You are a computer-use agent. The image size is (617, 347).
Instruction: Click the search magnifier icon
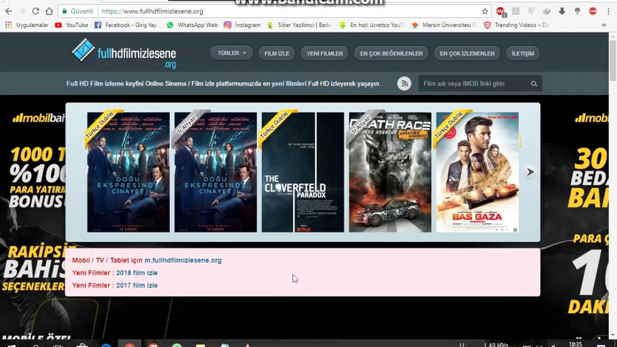pyautogui.click(x=534, y=84)
